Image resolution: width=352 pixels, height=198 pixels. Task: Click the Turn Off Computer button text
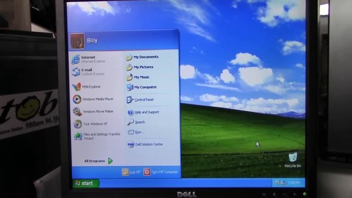point(164,172)
